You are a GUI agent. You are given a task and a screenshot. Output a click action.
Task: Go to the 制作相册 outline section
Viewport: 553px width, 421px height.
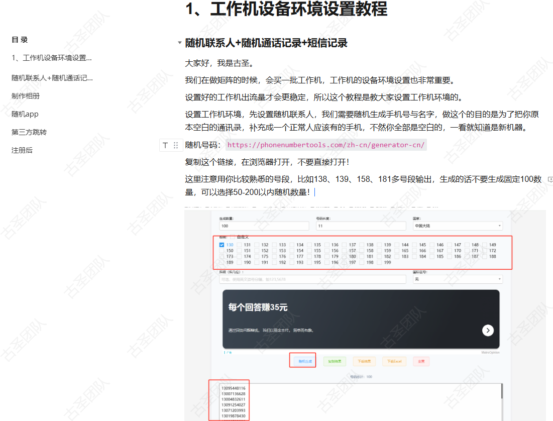[26, 96]
